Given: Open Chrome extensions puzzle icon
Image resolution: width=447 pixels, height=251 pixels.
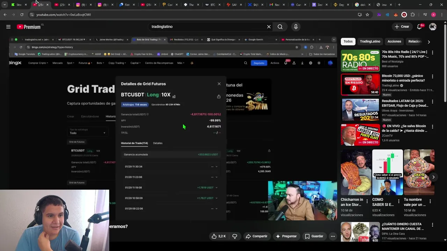Looking at the screenshot, I should (412, 15).
